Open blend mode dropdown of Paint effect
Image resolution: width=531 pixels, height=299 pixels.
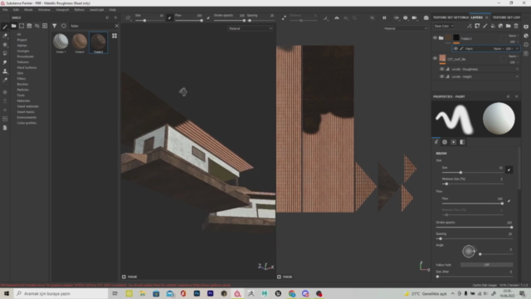point(498,48)
